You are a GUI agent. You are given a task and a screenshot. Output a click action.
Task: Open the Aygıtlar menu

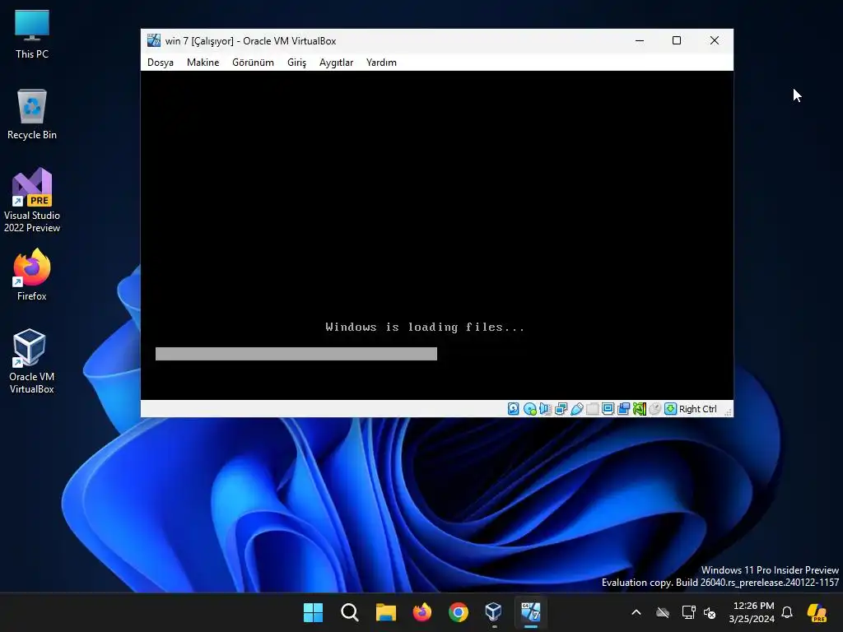[x=336, y=63]
